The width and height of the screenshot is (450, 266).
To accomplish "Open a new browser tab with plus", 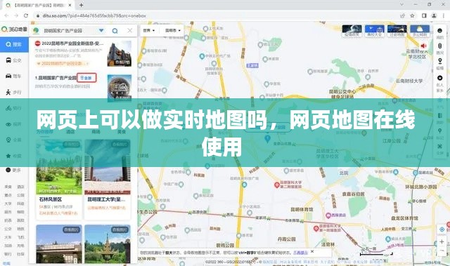I will 82,5.
